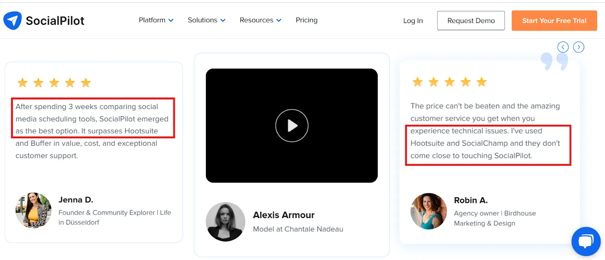Click Jenna D.'s profile photo
Screen dimensions: 605x260
pos(34,211)
